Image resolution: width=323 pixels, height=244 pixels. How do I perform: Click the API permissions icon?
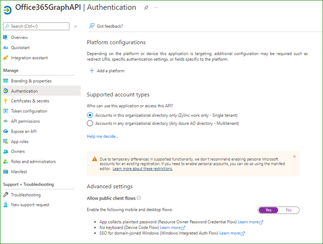[5, 121]
